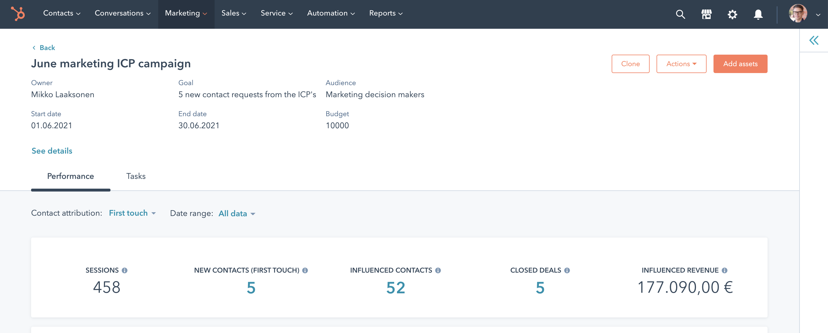This screenshot has height=333, width=828.
Task: Open HubSpot settings gear
Action: pyautogui.click(x=732, y=14)
